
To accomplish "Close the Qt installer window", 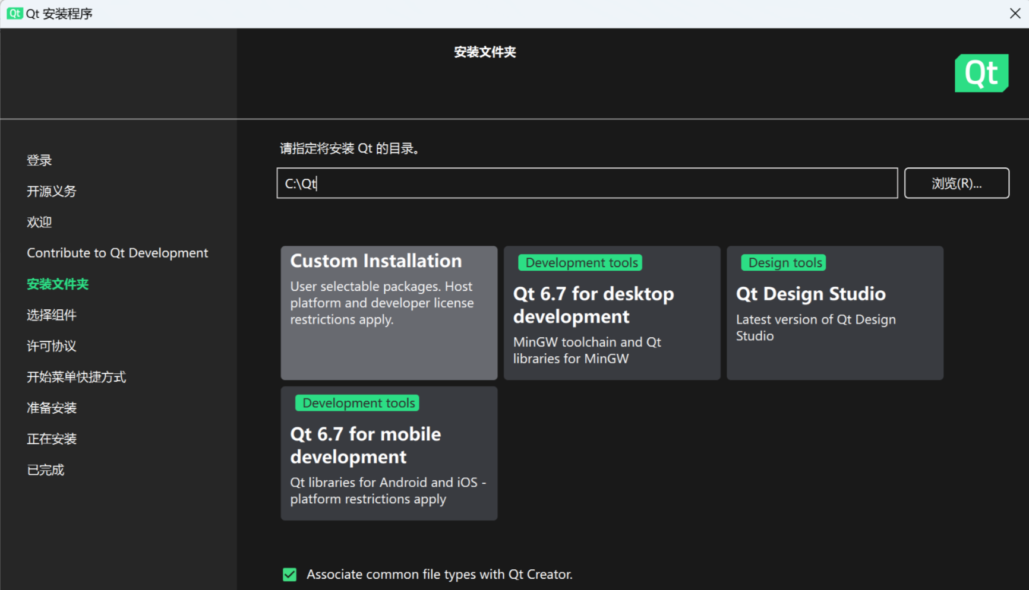I will [x=1015, y=13].
